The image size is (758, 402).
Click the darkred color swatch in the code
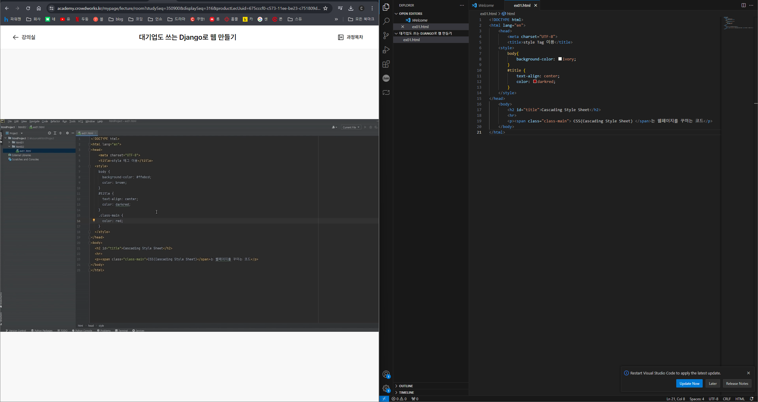click(x=535, y=81)
